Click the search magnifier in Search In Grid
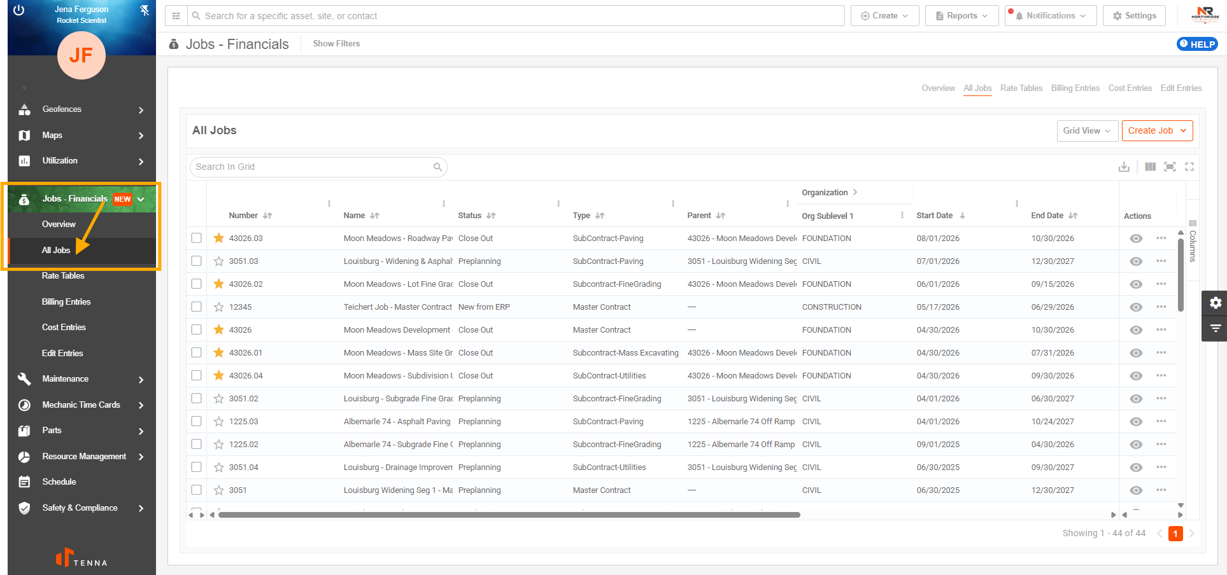The height and width of the screenshot is (575, 1227). pos(437,167)
